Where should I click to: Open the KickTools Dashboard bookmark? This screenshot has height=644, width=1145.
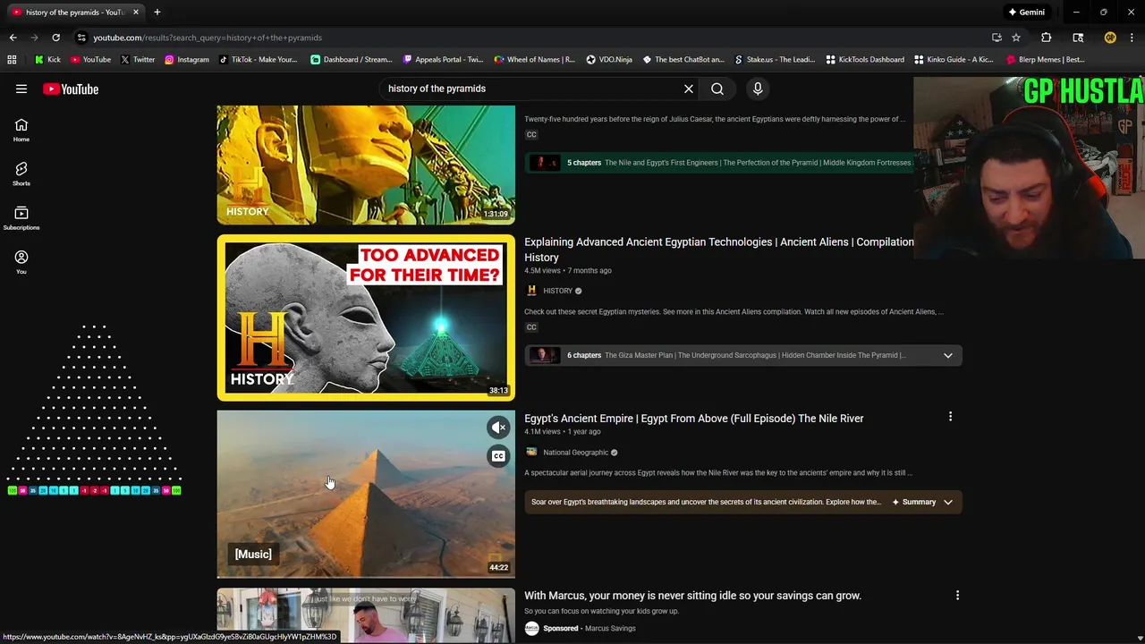point(864,60)
